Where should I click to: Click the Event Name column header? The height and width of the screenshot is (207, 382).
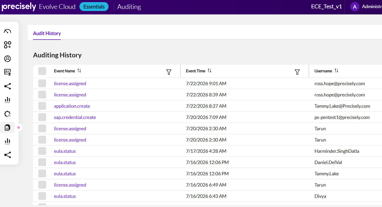(x=64, y=71)
